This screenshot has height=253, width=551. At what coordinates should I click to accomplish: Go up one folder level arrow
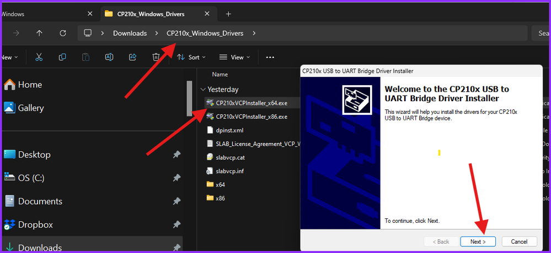pyautogui.click(x=39, y=33)
